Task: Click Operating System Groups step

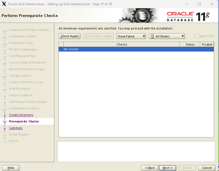Action: [x=28, y=102]
